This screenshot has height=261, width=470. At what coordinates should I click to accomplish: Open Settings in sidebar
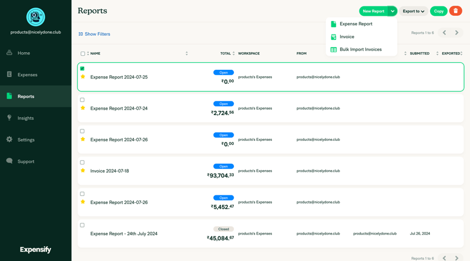[36, 140]
